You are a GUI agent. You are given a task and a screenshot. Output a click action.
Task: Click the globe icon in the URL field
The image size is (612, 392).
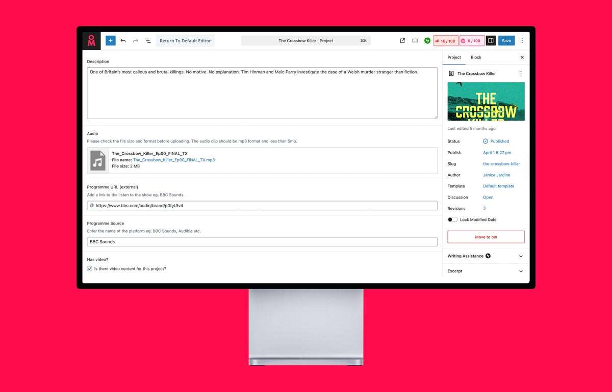(92, 206)
